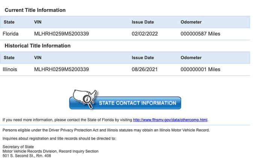Click the 000000001 Miles odometer value

[x=200, y=69]
